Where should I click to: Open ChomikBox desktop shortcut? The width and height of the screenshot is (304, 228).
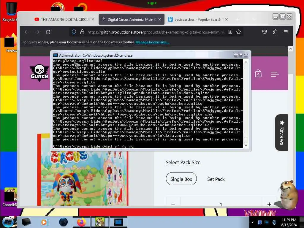10,197
